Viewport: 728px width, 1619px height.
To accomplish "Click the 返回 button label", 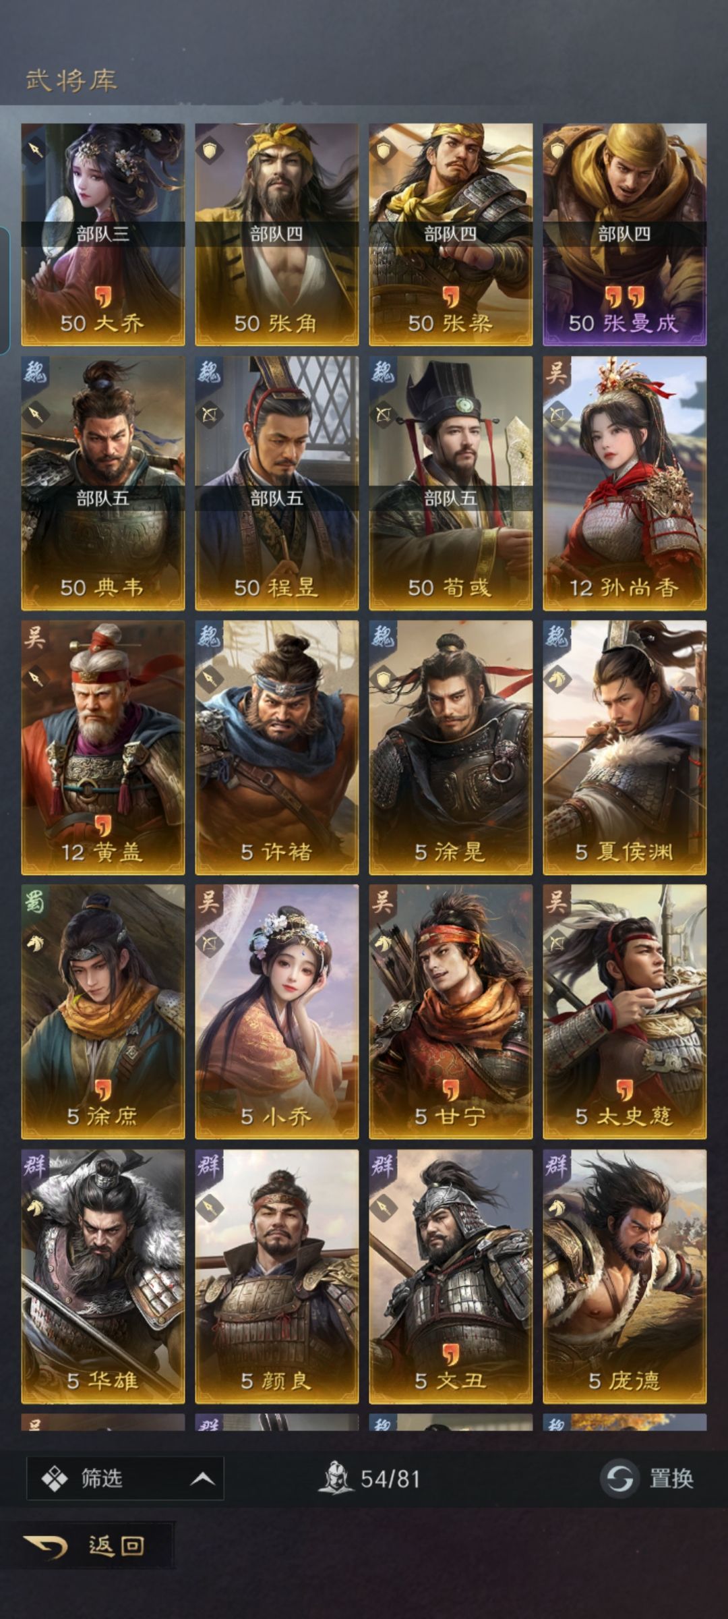I will [116, 1545].
